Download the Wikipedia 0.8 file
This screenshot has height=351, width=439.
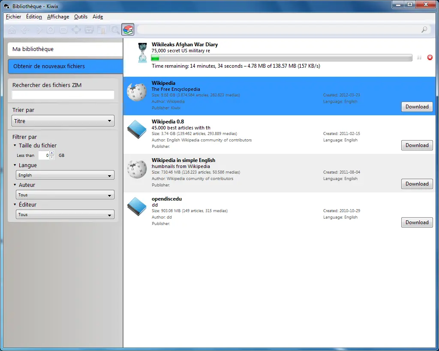coord(417,145)
